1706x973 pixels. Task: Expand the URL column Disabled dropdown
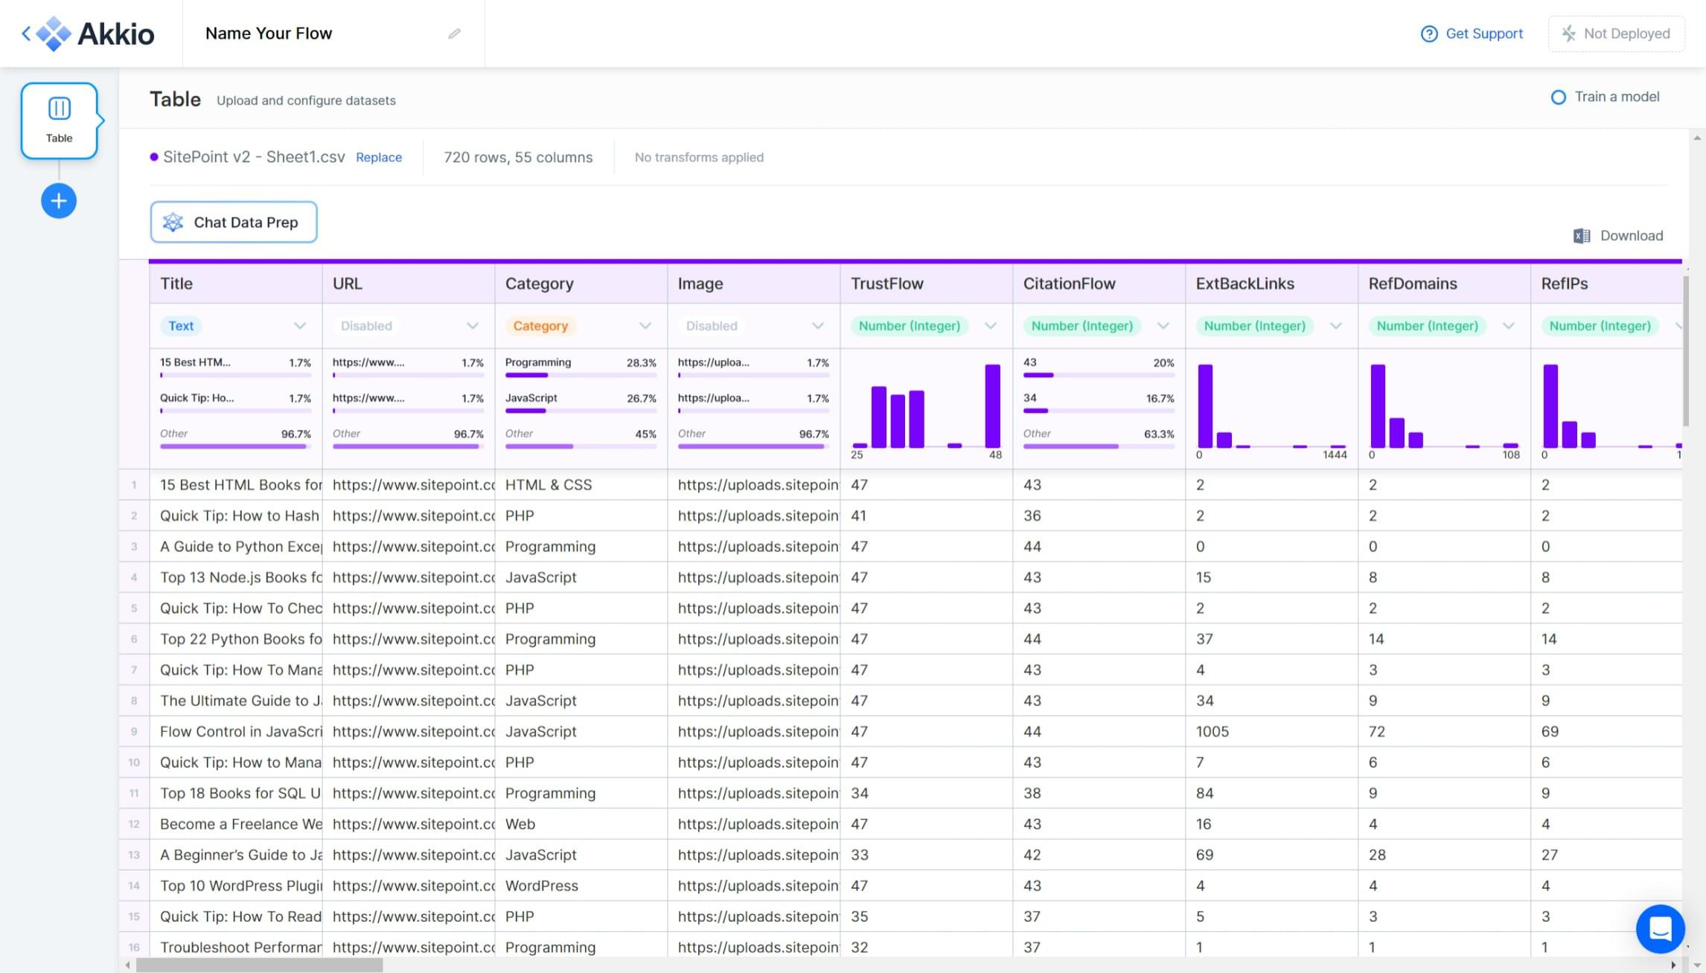click(x=472, y=326)
